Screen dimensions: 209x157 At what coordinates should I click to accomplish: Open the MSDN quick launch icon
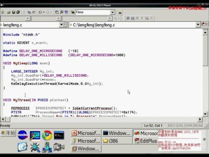[23, 135]
